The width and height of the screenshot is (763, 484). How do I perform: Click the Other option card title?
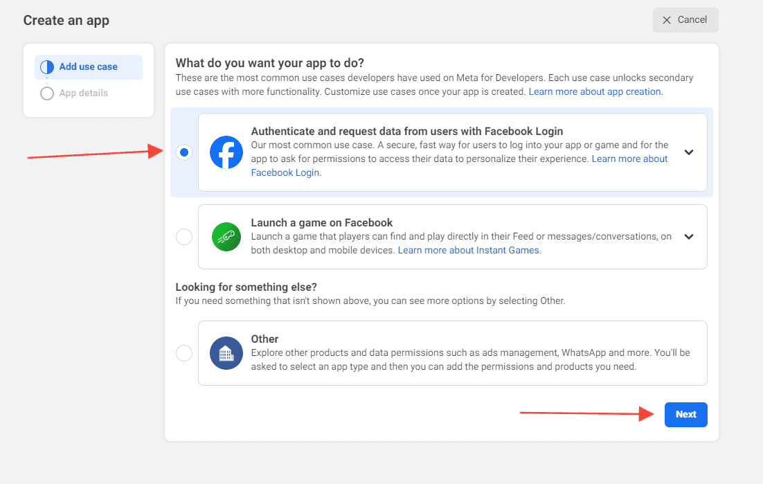pos(264,339)
